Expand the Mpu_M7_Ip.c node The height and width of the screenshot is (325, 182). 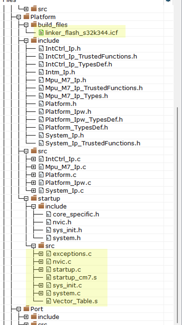pos(33,167)
